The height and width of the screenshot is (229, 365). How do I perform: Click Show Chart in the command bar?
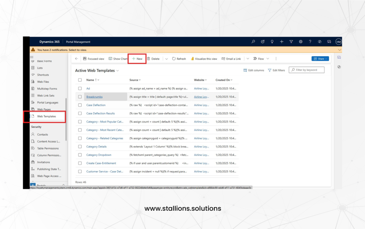tap(118, 59)
